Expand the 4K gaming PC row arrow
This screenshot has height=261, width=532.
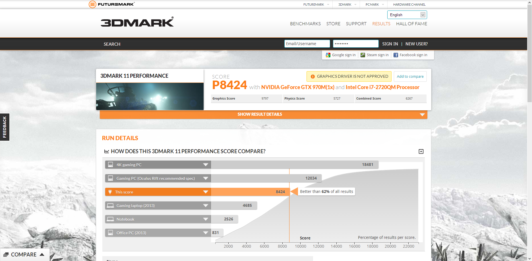pos(206,165)
